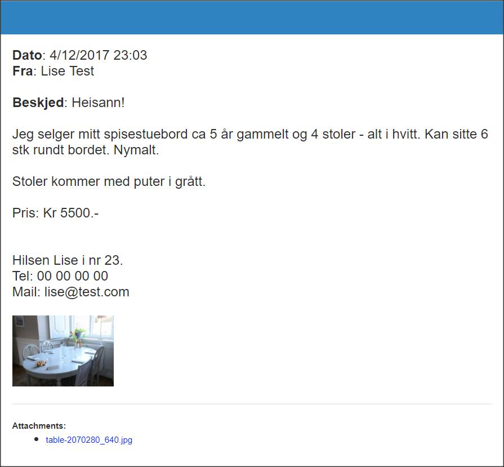Click the Hilsen Lise i nr 23 line
Viewport: 504px width, 467px height.
pos(68,260)
